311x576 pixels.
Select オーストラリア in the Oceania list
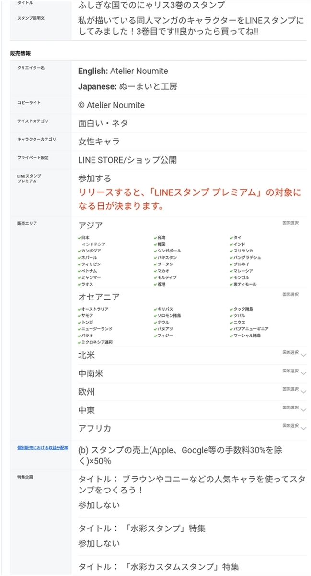point(93,309)
